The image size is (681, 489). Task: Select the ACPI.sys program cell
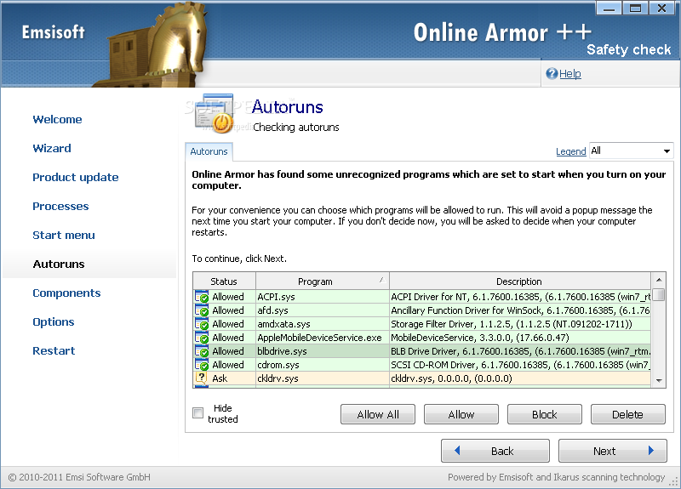pos(323,297)
